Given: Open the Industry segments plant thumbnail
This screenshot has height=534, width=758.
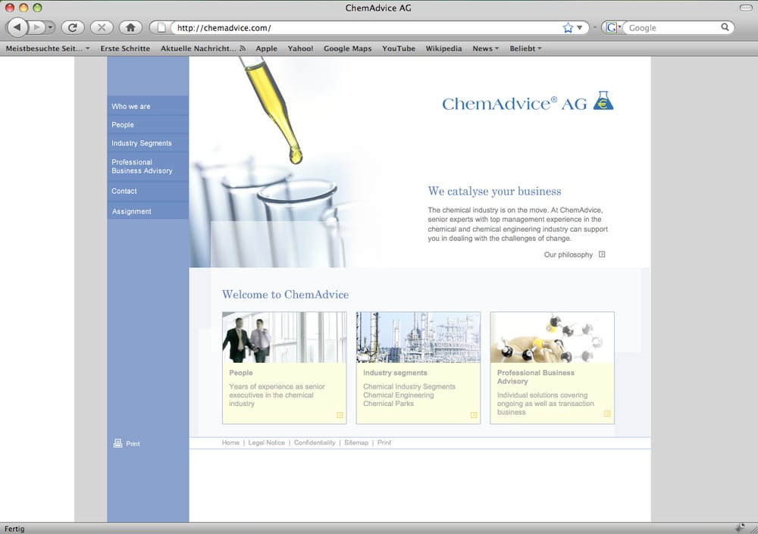Looking at the screenshot, I should tap(418, 337).
